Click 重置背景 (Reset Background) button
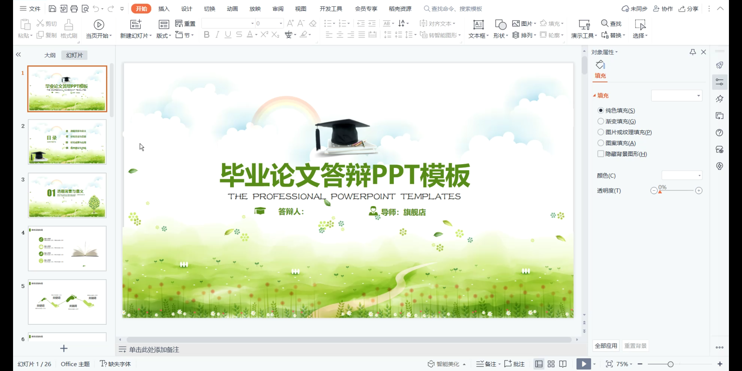This screenshot has width=742, height=371. tap(635, 346)
